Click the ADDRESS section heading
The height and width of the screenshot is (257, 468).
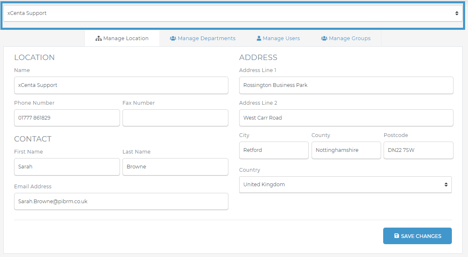click(x=258, y=57)
